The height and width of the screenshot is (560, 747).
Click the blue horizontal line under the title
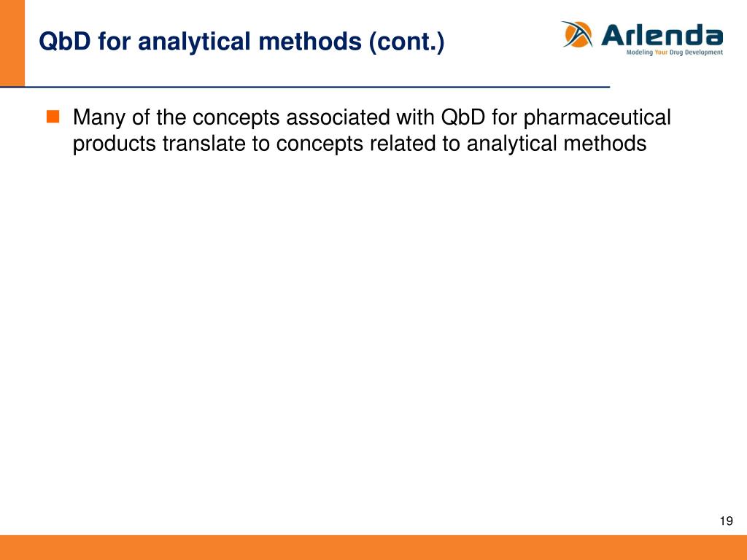(305, 87)
